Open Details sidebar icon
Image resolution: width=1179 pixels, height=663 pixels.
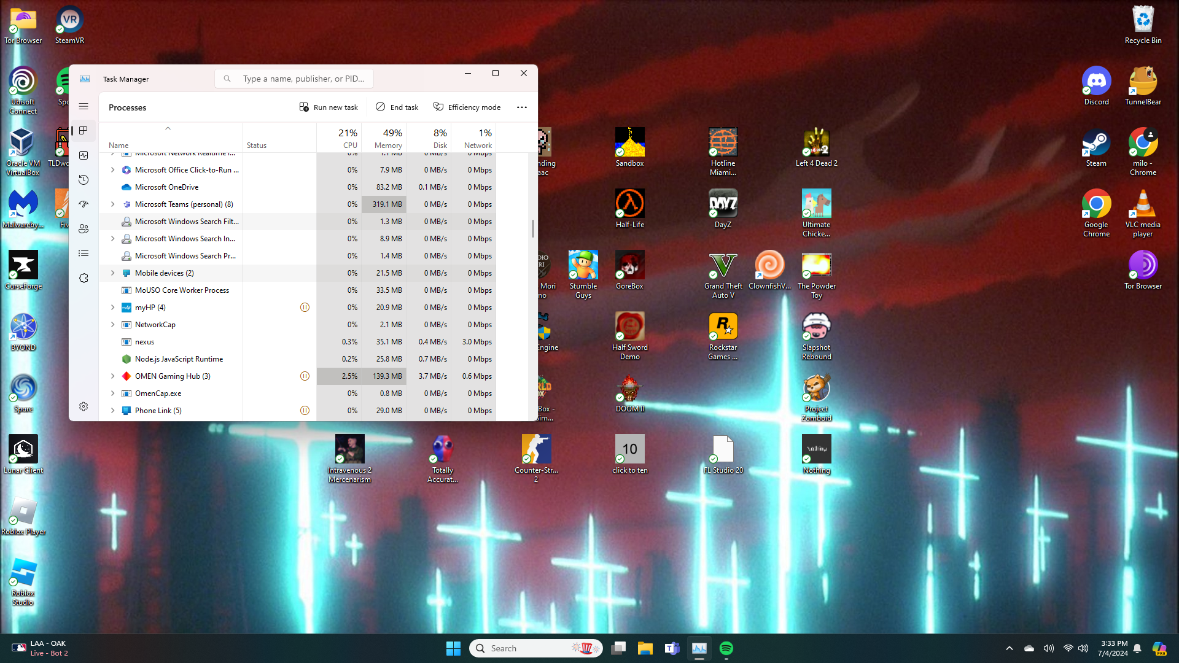84,254
